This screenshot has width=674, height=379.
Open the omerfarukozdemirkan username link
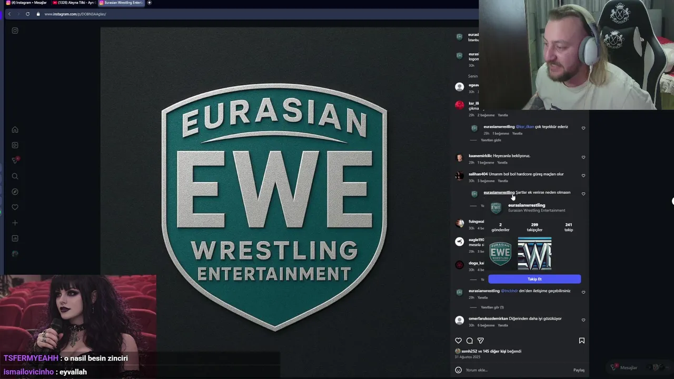point(488,318)
